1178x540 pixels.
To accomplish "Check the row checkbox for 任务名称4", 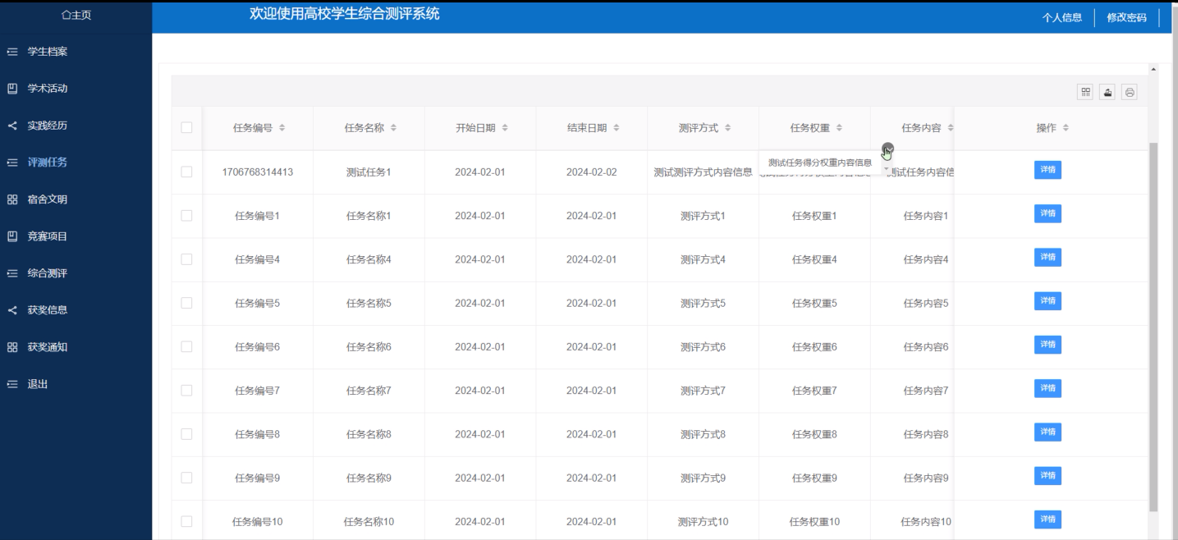I will pos(186,259).
